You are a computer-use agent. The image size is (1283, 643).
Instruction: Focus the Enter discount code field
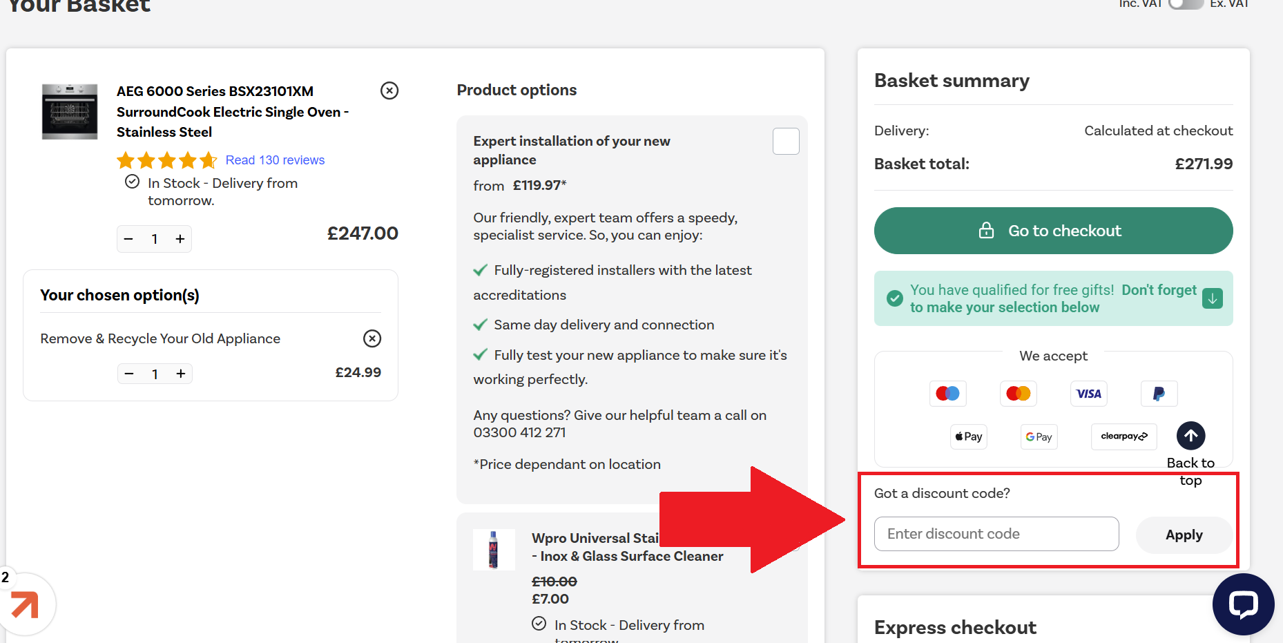click(996, 534)
